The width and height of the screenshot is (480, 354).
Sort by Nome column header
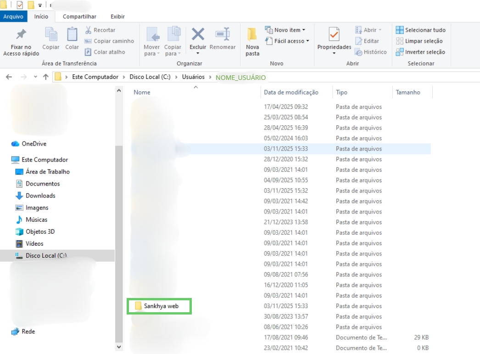(x=142, y=92)
